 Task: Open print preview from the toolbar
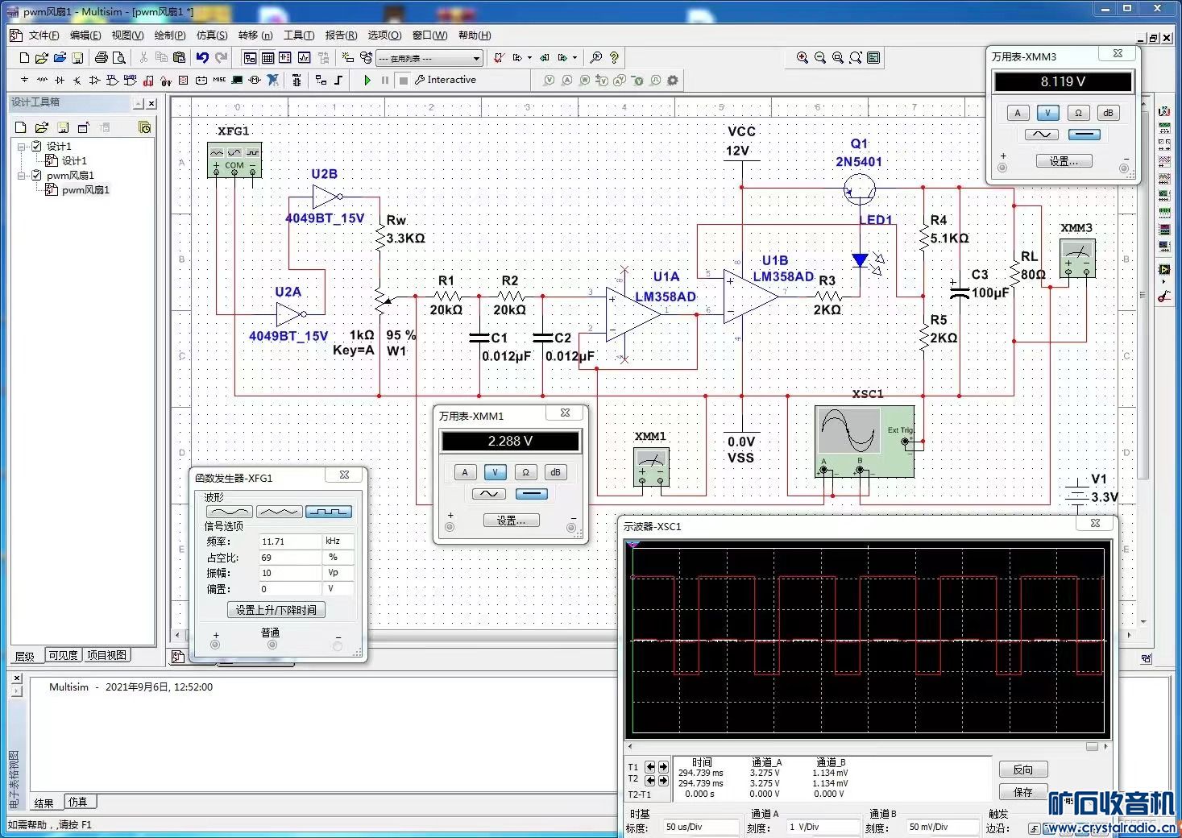point(119,57)
